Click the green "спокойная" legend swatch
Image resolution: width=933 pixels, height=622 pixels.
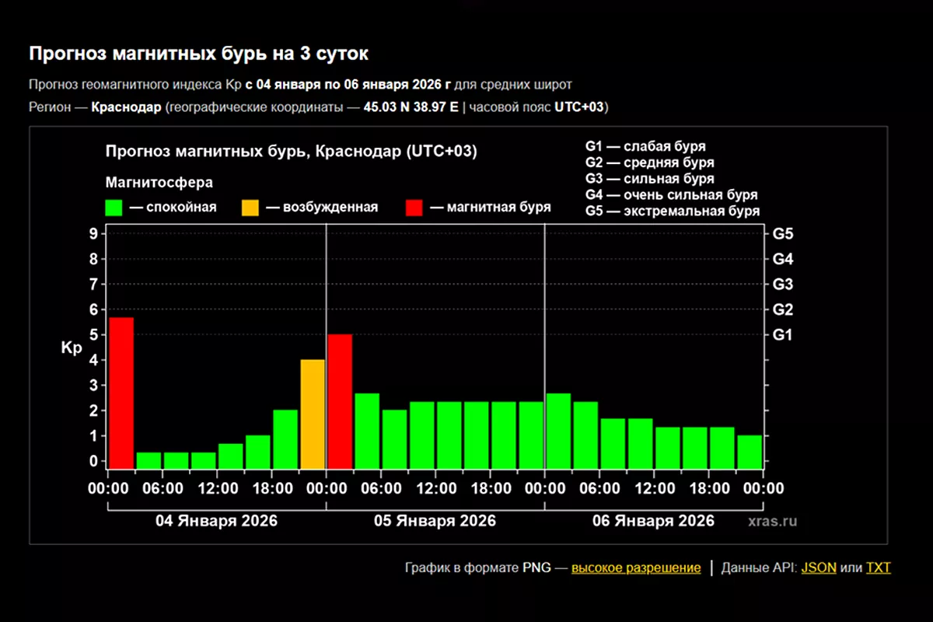click(114, 208)
